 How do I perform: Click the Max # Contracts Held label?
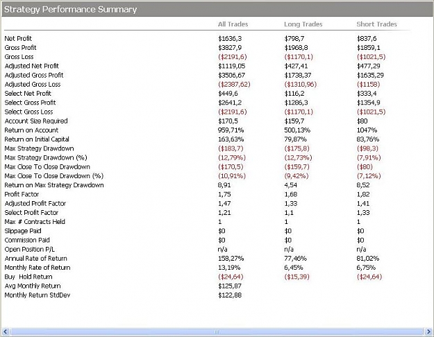[x=35, y=221]
